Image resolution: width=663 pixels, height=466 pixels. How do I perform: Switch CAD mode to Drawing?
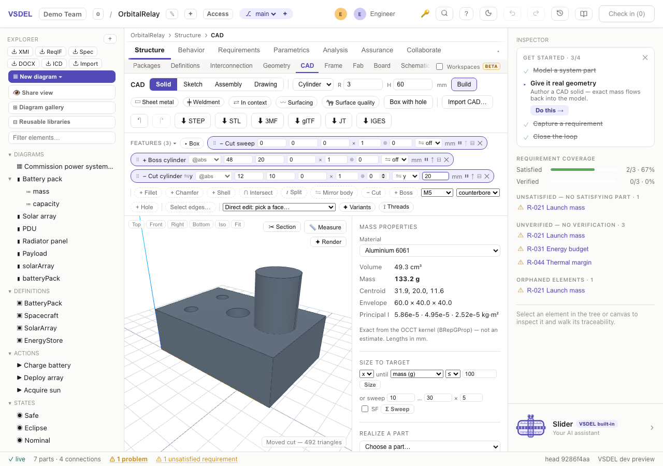[266, 84]
